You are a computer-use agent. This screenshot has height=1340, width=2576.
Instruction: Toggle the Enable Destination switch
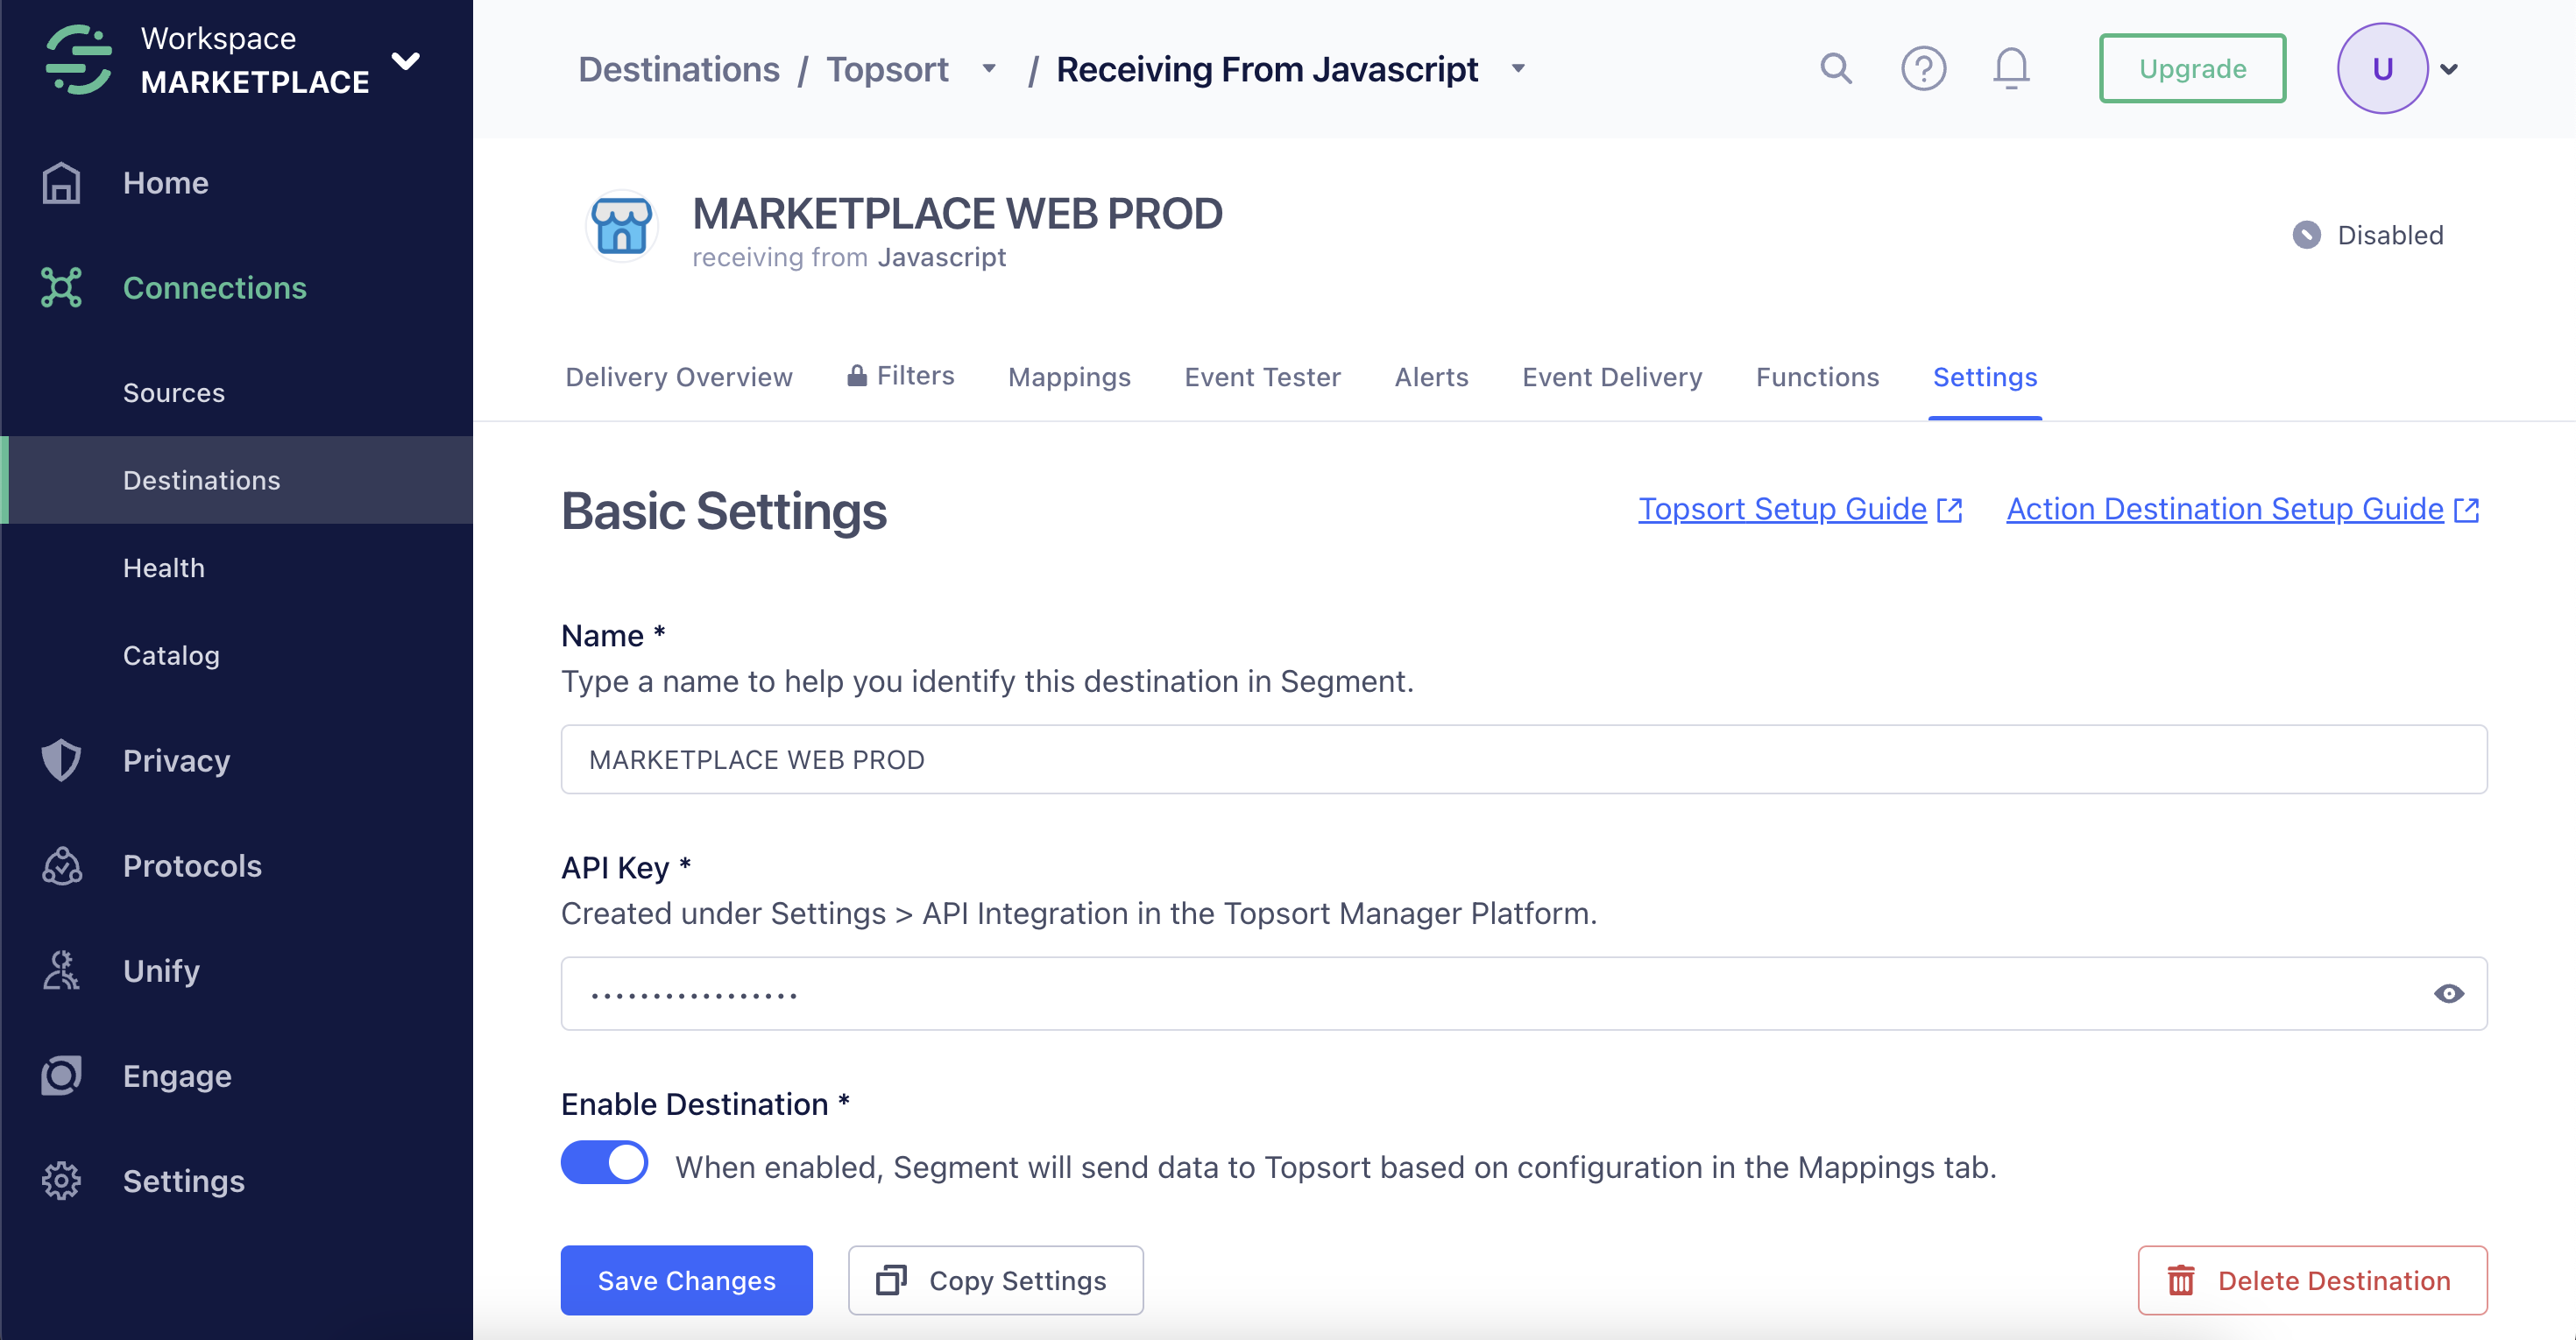[604, 1163]
